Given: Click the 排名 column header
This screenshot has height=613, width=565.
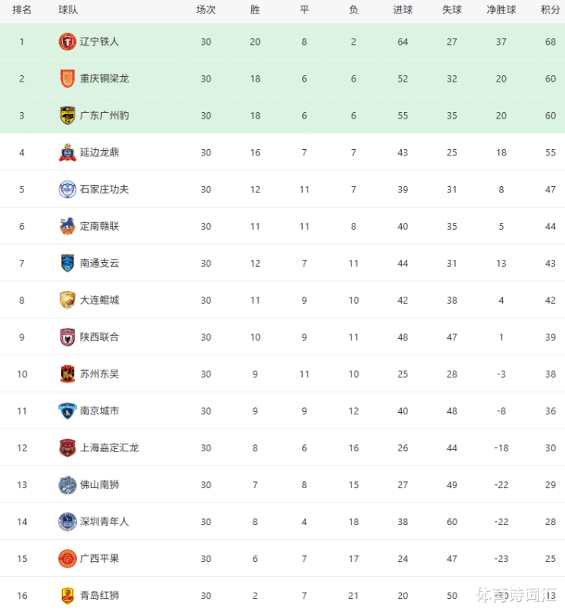Looking at the screenshot, I should point(22,10).
